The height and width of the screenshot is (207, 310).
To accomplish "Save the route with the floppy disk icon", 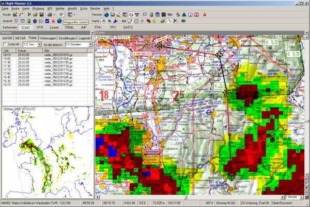I will [x=41, y=14].
